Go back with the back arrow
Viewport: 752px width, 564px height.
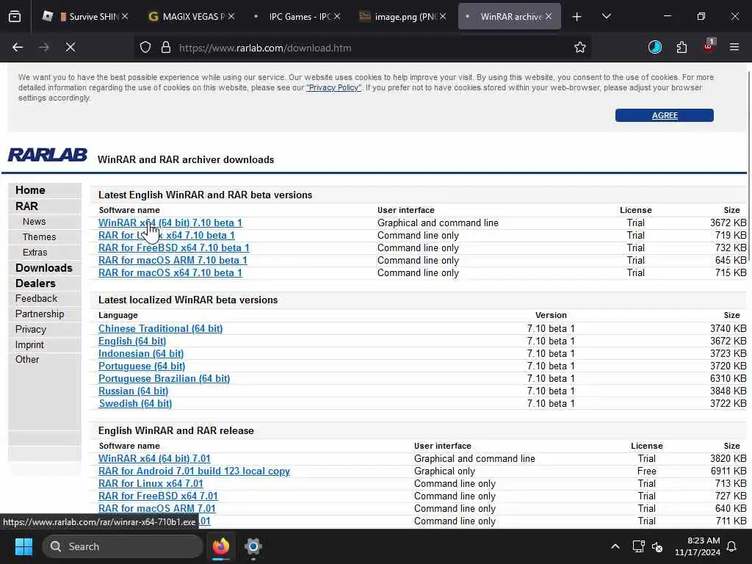click(18, 47)
